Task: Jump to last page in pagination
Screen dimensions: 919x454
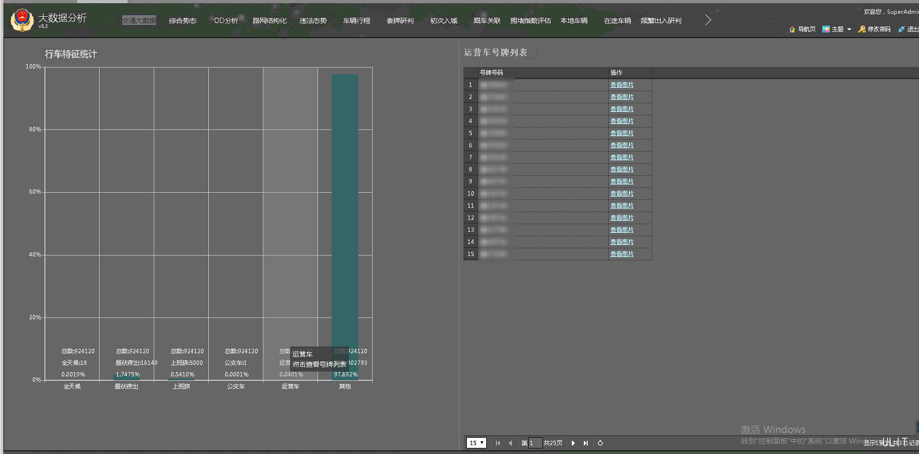Action: [586, 443]
